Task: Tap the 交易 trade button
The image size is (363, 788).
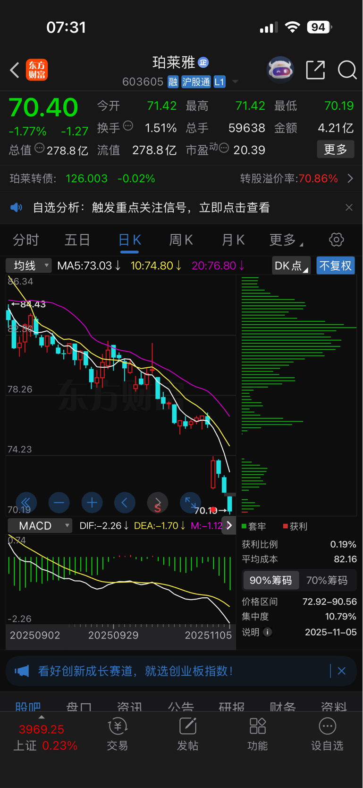Action: tap(118, 734)
